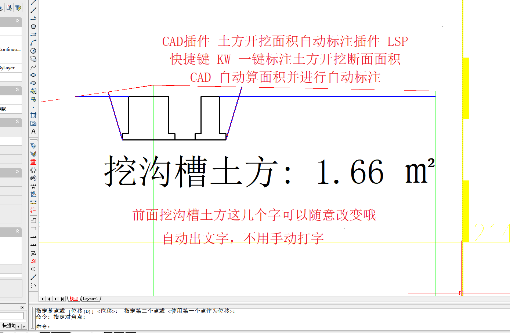Open the ByLayer property field
The width and height of the screenshot is (510, 333).
pos(11,68)
